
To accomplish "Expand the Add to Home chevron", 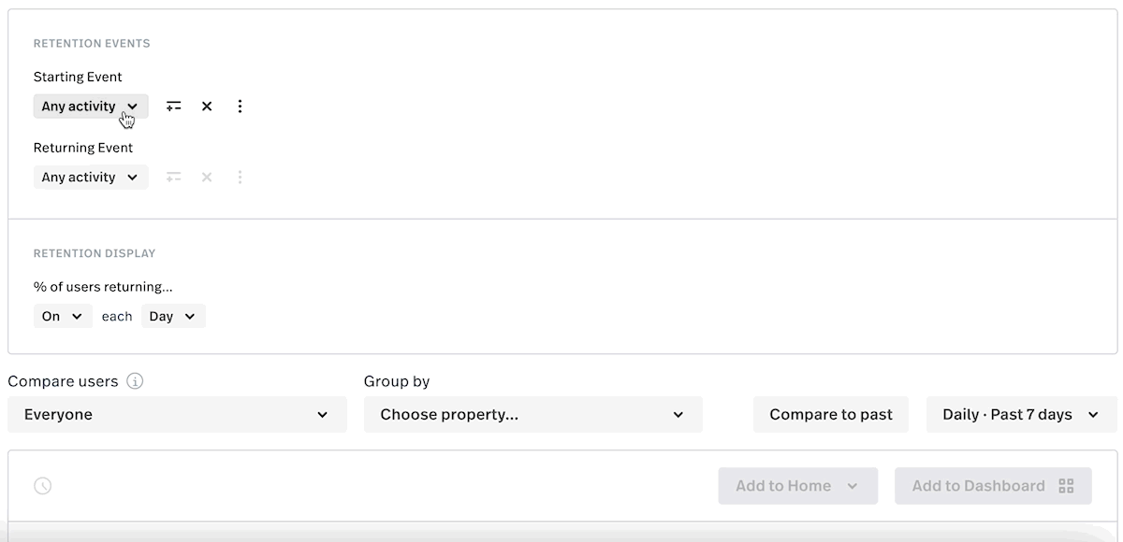I will coord(852,486).
